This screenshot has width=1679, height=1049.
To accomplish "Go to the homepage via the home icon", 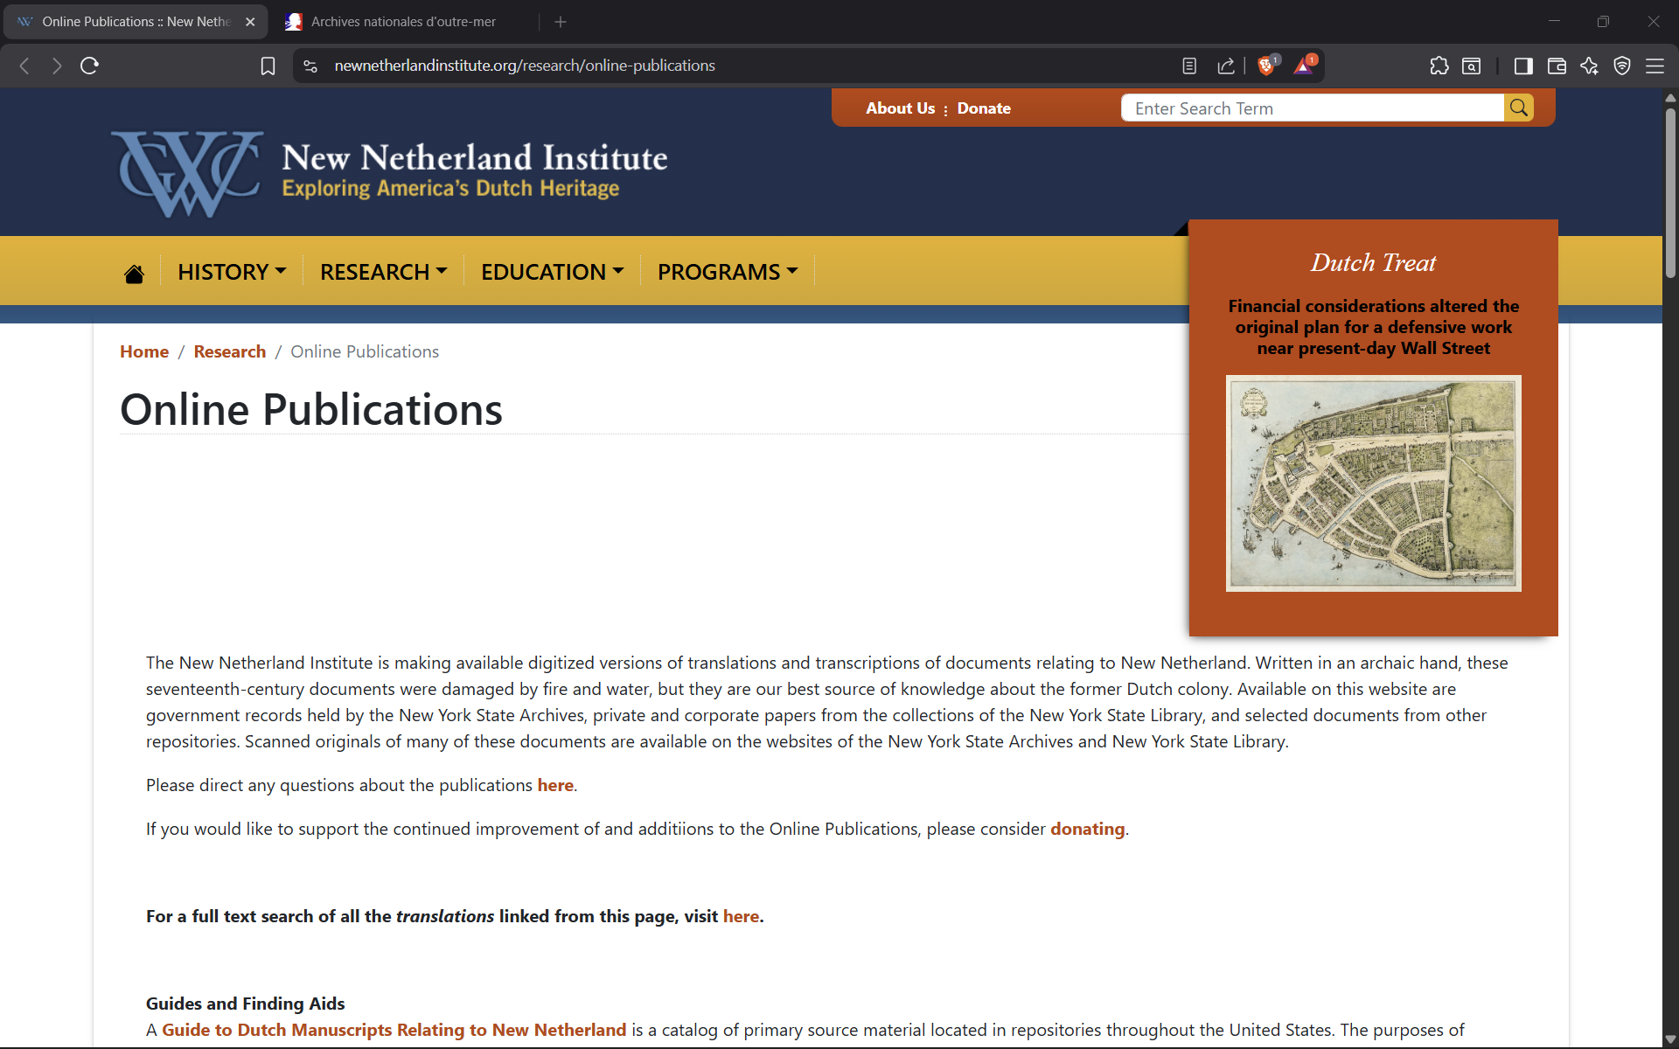I will coord(135,272).
